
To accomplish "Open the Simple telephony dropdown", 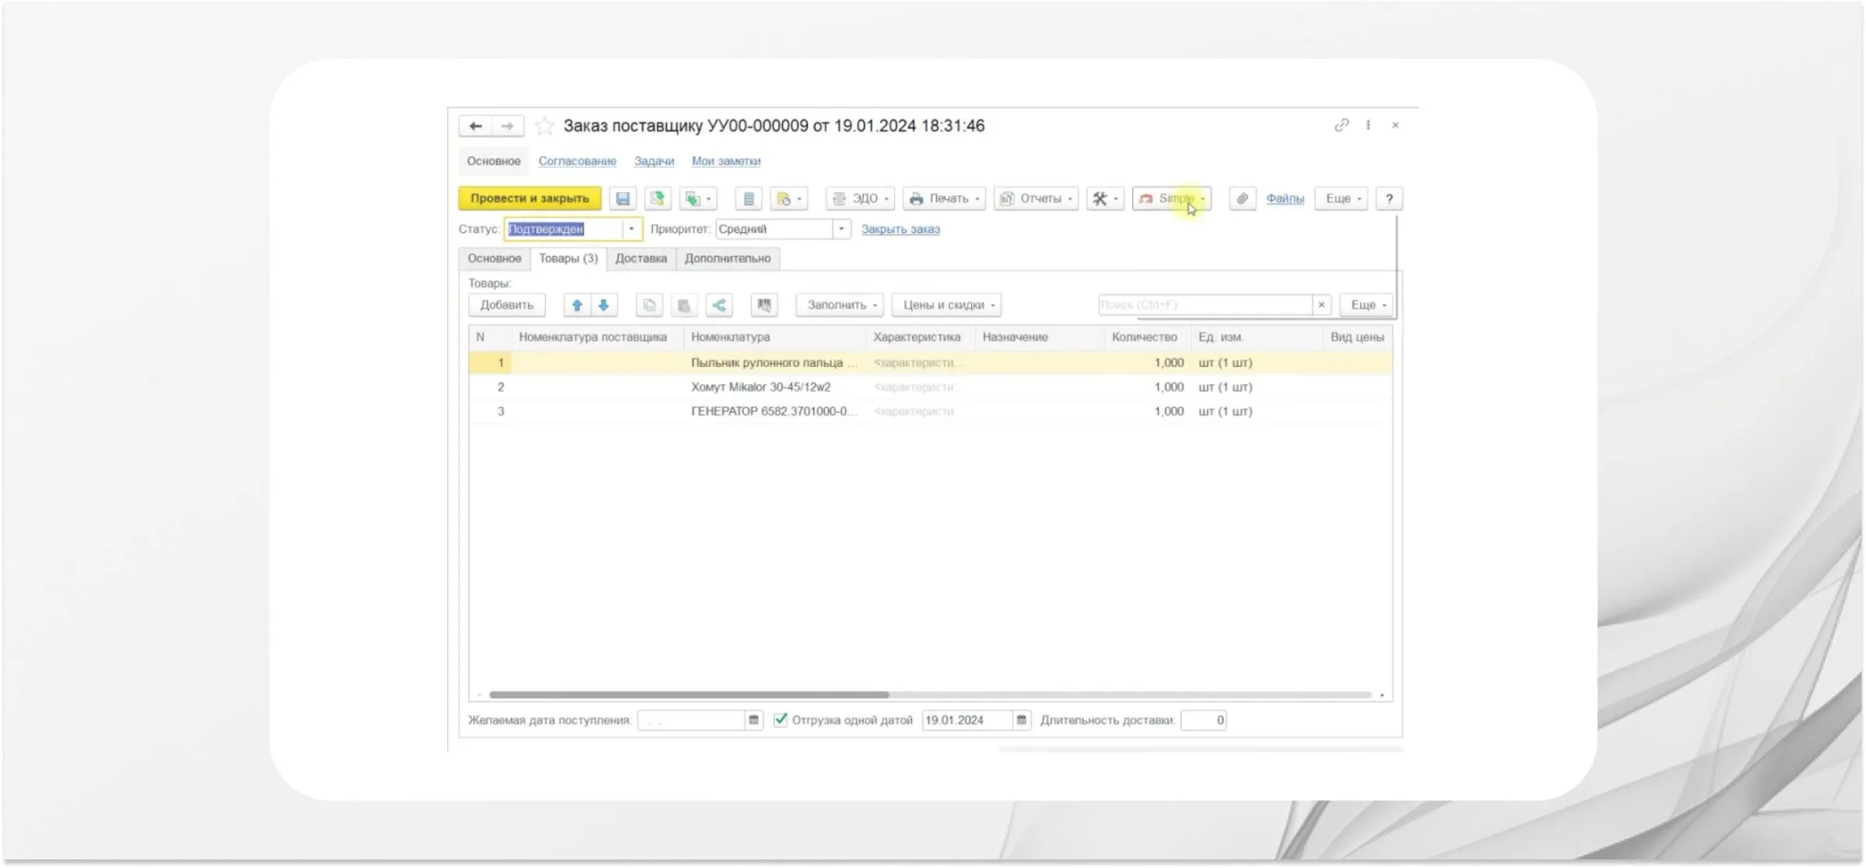I will [1172, 199].
